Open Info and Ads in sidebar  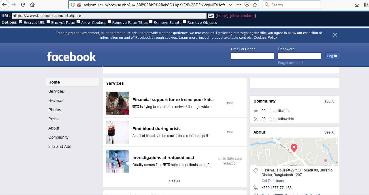point(60,146)
